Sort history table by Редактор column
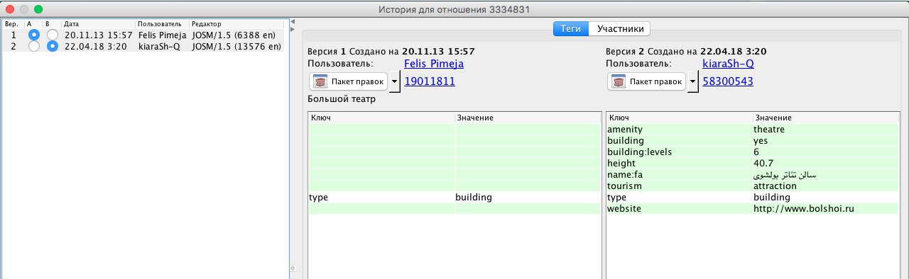Viewport: 909px width, 279px height. (237, 23)
